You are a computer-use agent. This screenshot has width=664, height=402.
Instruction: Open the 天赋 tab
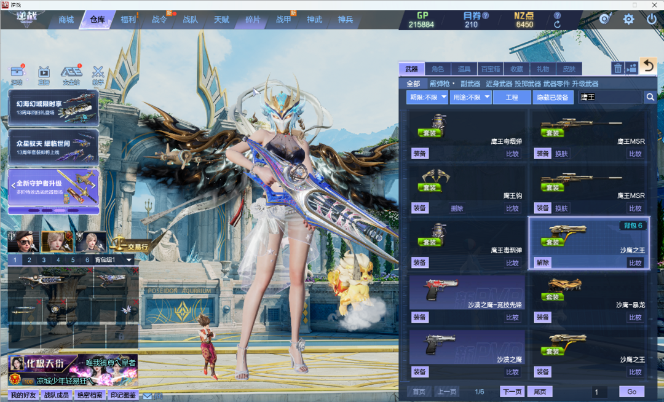(x=221, y=20)
